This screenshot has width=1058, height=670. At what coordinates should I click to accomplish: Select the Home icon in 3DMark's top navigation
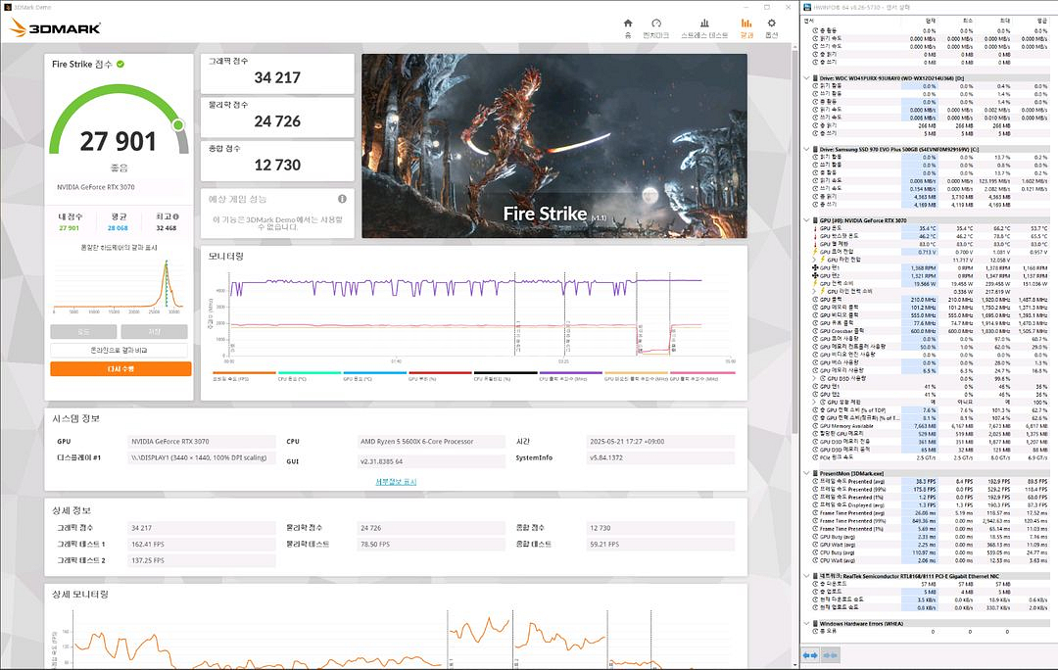pyautogui.click(x=627, y=24)
